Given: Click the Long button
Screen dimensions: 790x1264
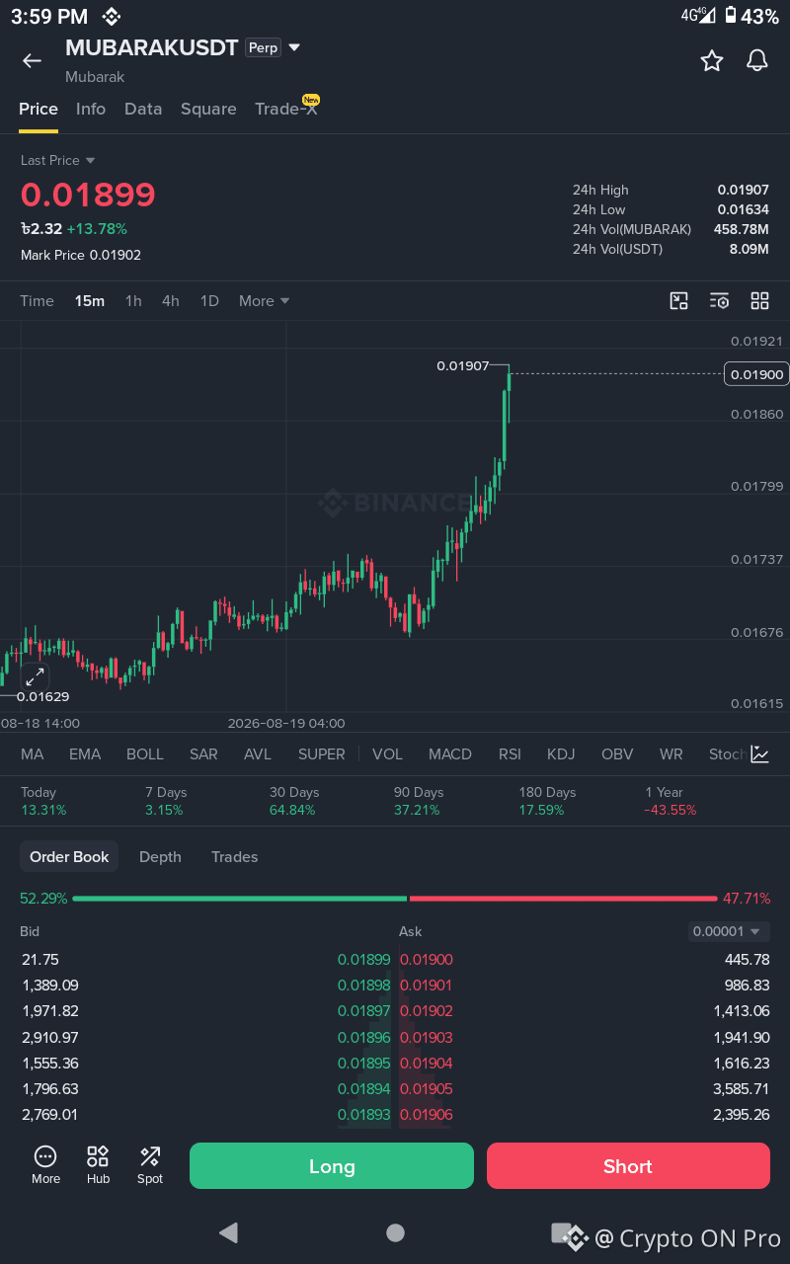Looking at the screenshot, I should point(332,1166).
